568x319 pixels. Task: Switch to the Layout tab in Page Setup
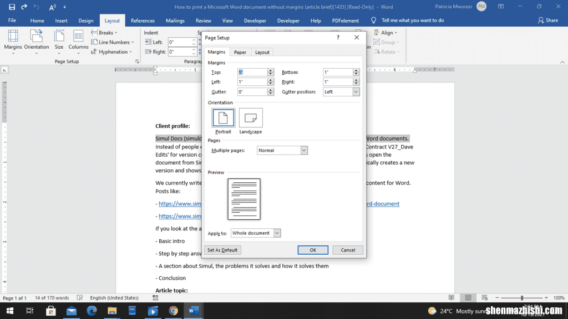262,52
